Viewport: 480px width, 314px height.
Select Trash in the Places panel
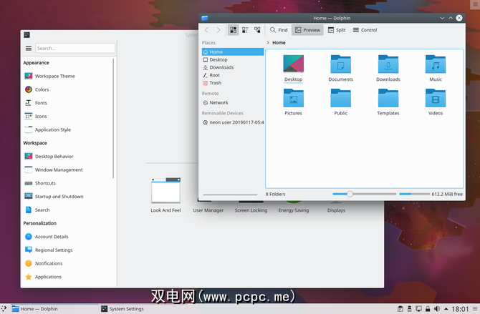click(215, 83)
